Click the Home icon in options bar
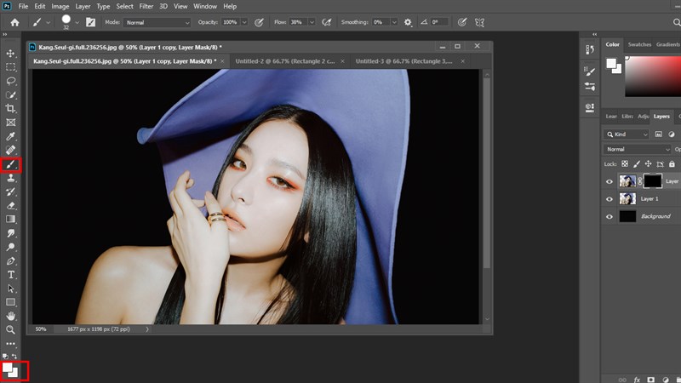The width and height of the screenshot is (681, 383). pyautogui.click(x=14, y=22)
